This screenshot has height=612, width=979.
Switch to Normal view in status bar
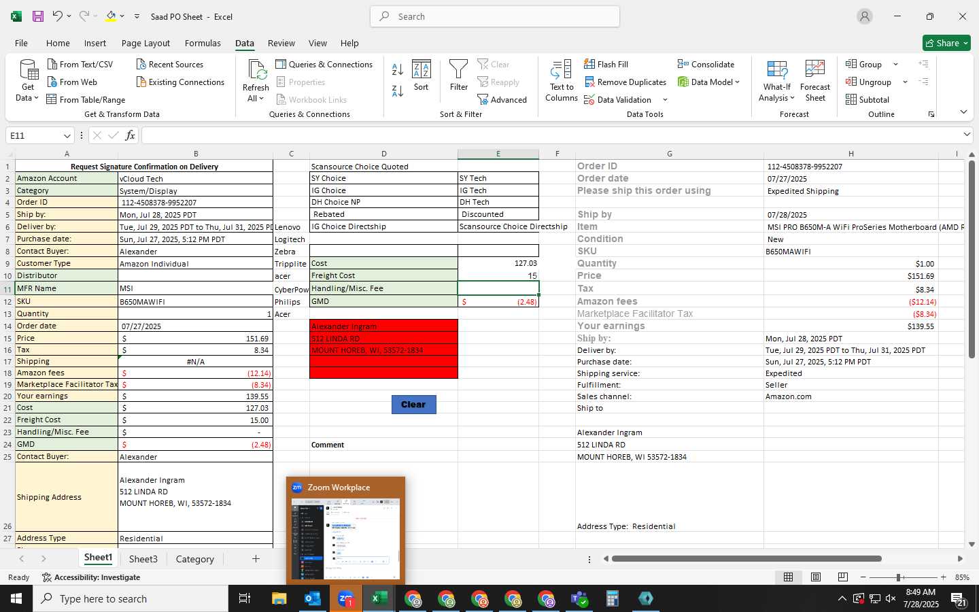pyautogui.click(x=789, y=577)
